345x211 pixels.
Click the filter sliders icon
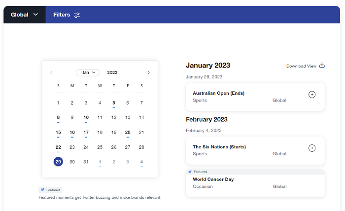coord(77,15)
